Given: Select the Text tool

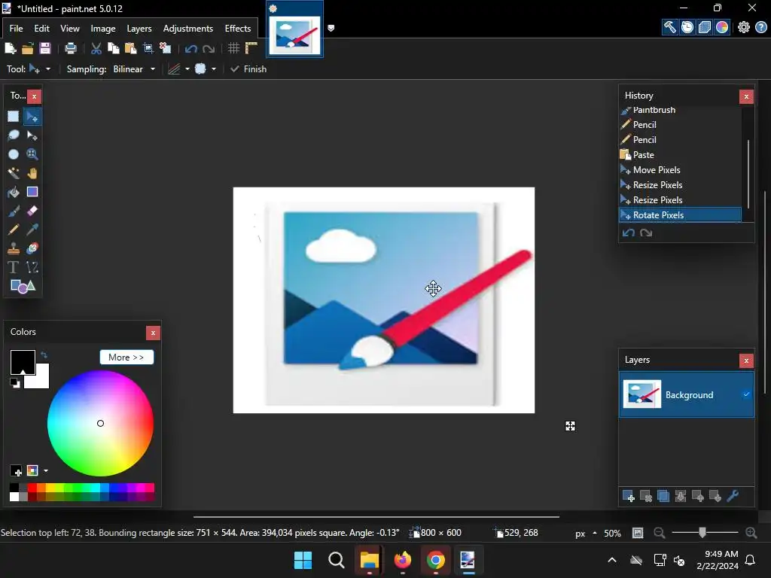Looking at the screenshot, I should 14,267.
